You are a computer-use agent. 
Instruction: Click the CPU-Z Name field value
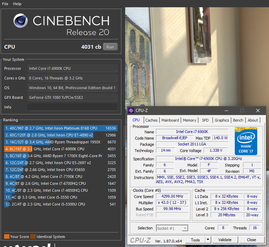click(x=192, y=132)
